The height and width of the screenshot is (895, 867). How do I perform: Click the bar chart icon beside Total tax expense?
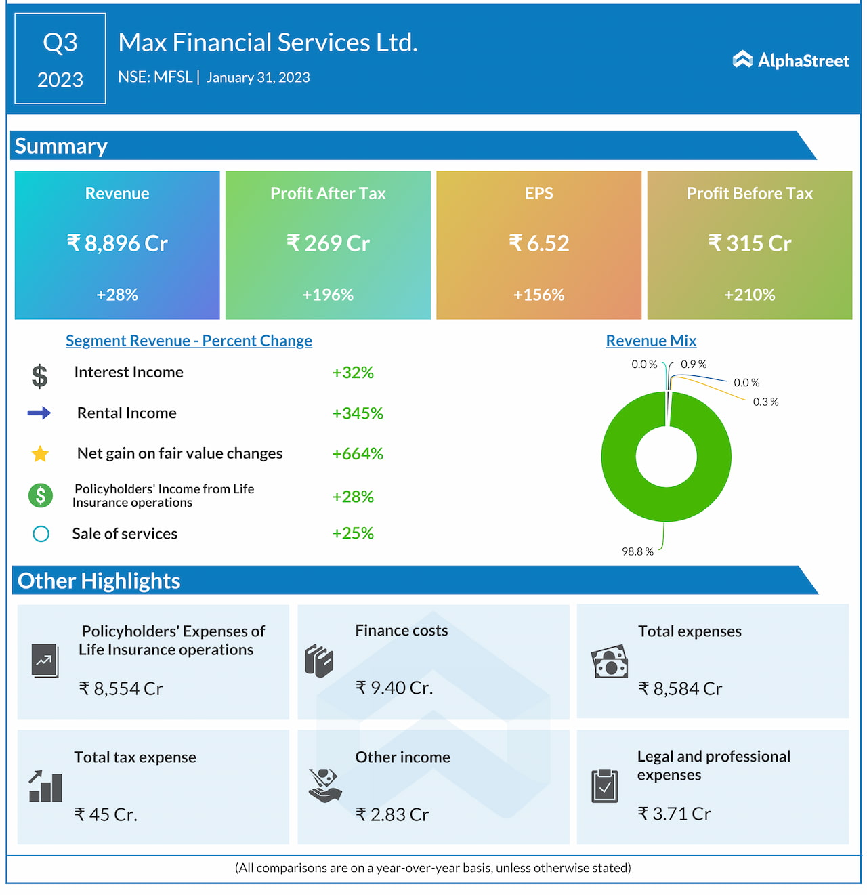45,787
